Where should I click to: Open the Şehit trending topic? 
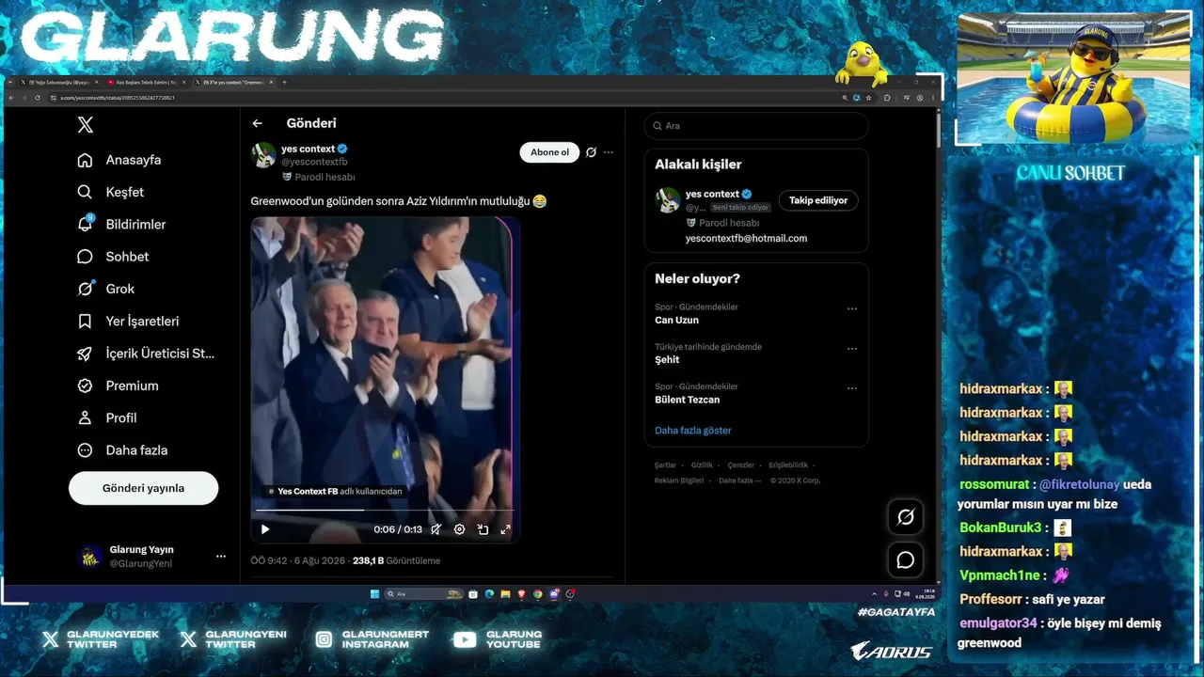pos(667,359)
